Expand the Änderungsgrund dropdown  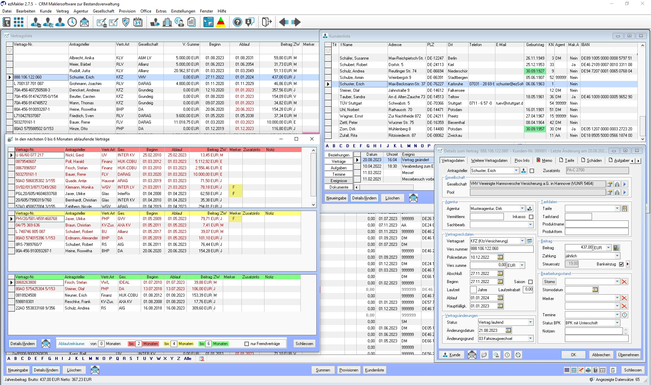[530, 339]
